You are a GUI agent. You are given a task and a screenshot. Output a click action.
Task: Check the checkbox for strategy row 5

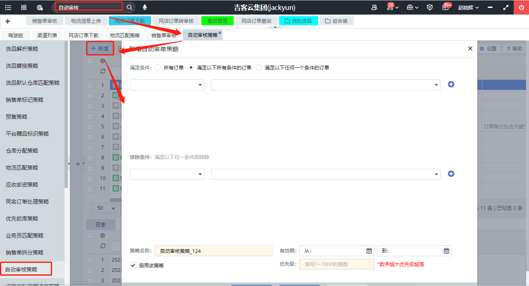click(x=90, y=127)
